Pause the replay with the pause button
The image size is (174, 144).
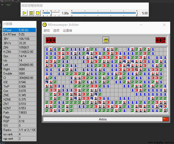31,13
